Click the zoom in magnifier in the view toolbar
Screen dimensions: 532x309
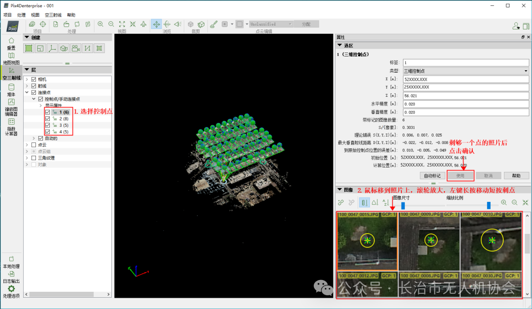(x=100, y=24)
